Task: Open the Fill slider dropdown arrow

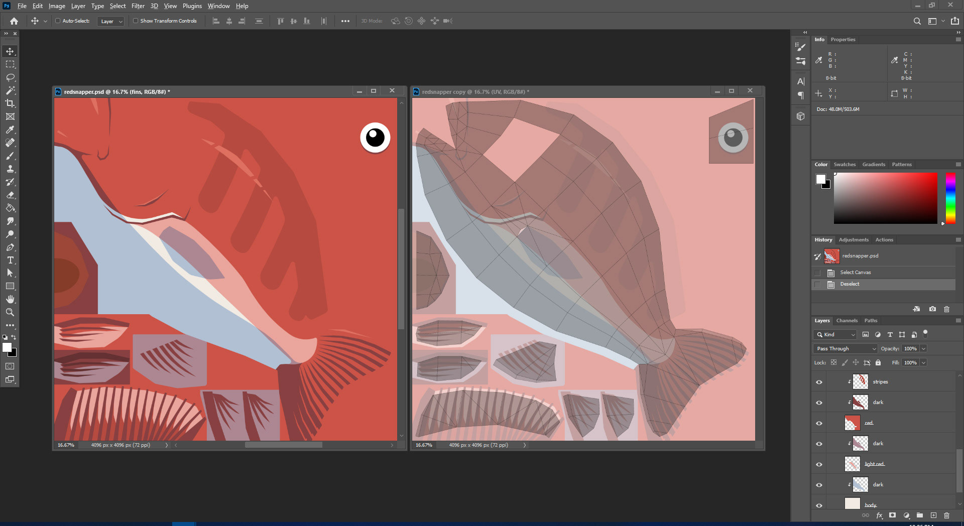Action: pyautogui.click(x=923, y=362)
